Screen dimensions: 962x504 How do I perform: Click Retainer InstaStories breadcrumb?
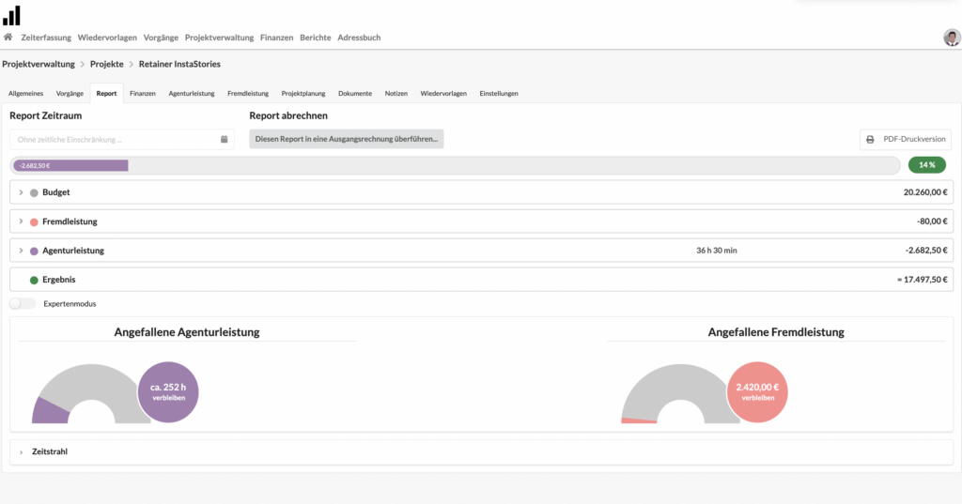click(179, 64)
